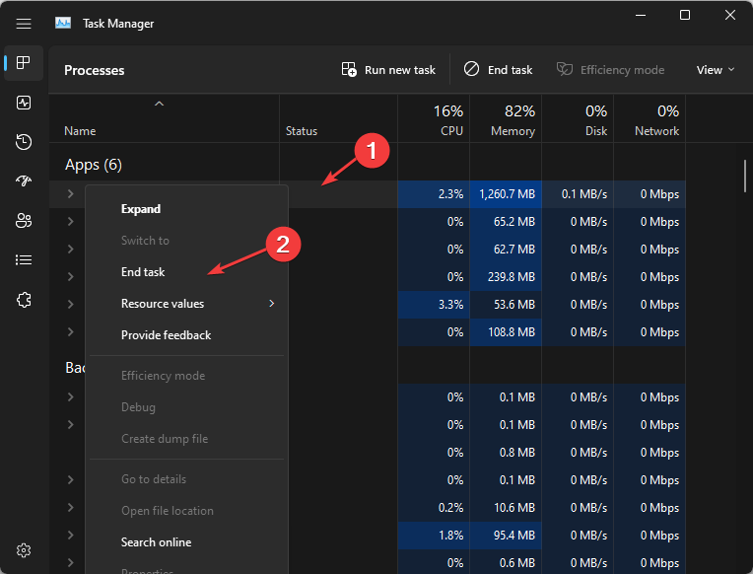Open the App history sidebar icon
The width and height of the screenshot is (753, 574).
coord(24,142)
